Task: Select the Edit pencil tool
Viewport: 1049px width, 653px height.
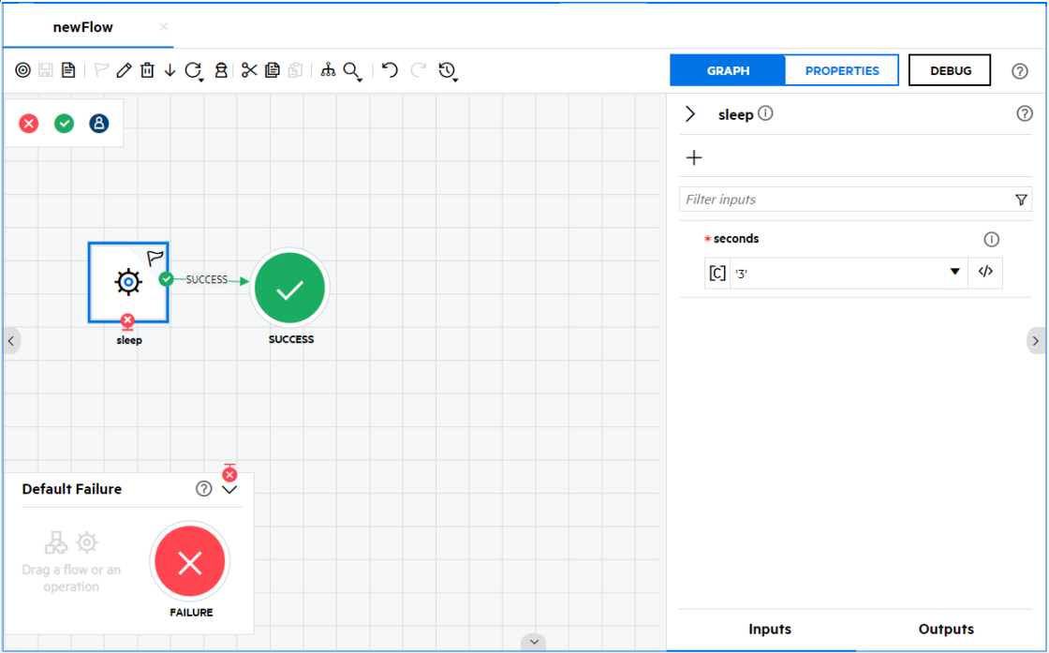Action: [124, 70]
